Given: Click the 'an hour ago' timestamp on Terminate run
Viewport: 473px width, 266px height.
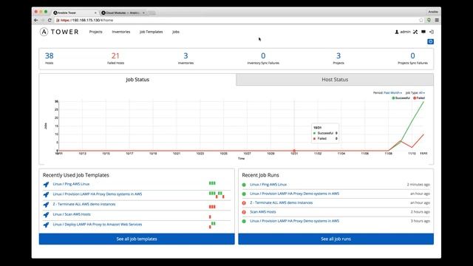Looking at the screenshot, I should tap(420, 203).
